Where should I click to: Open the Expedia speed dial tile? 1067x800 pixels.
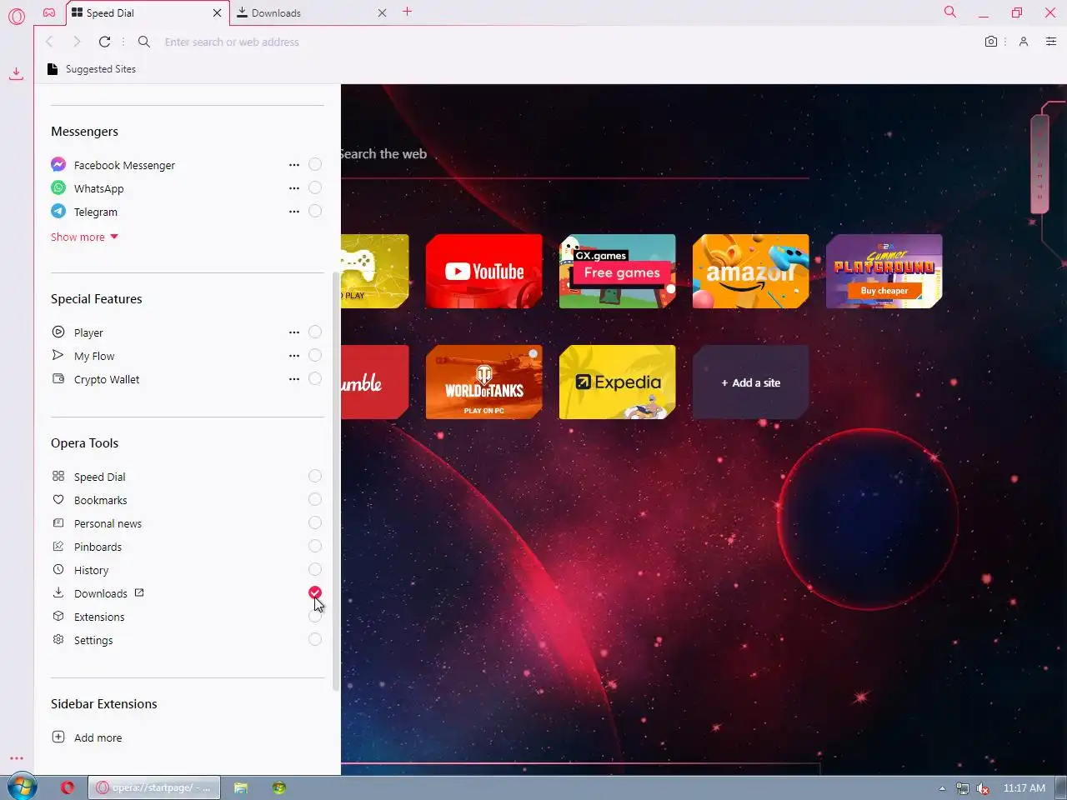click(617, 382)
